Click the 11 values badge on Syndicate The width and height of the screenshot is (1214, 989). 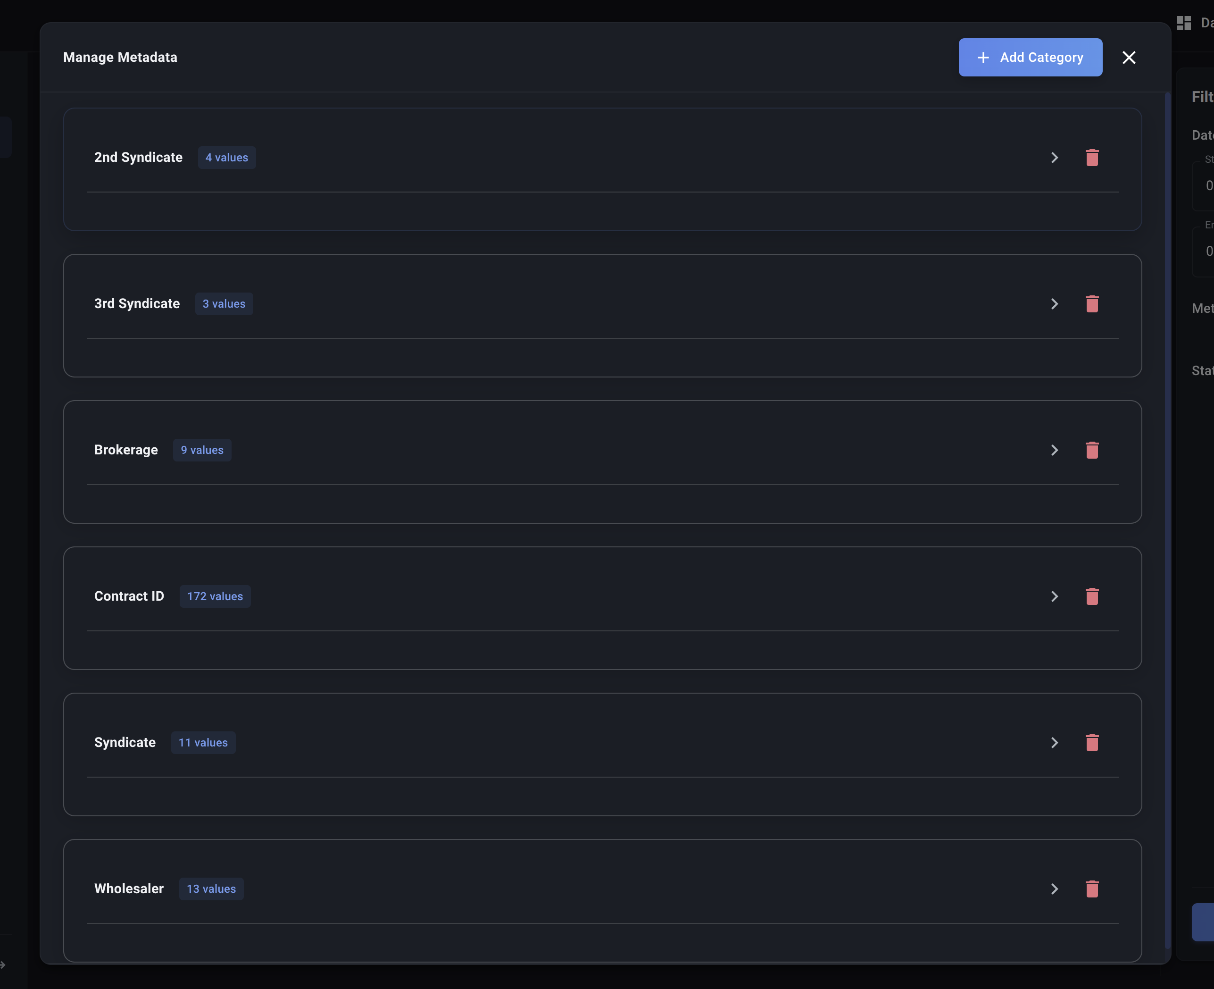[x=203, y=742]
